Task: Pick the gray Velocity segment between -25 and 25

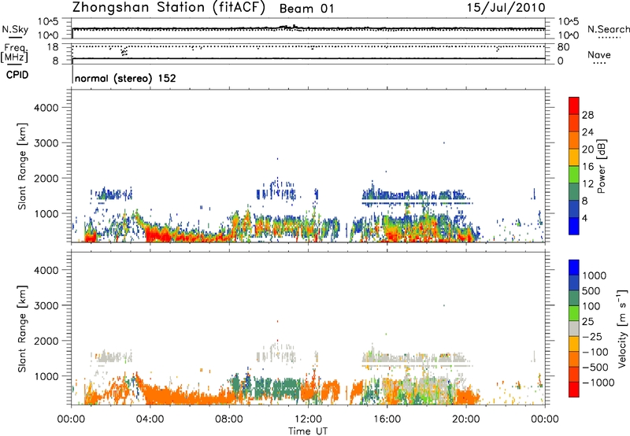Action: click(x=574, y=328)
